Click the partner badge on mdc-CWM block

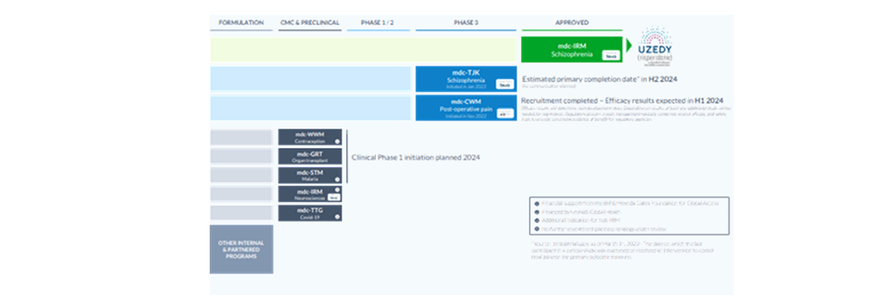pos(504,114)
